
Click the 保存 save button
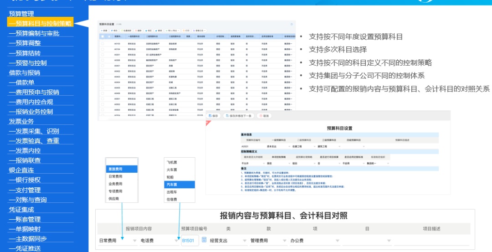(213, 116)
